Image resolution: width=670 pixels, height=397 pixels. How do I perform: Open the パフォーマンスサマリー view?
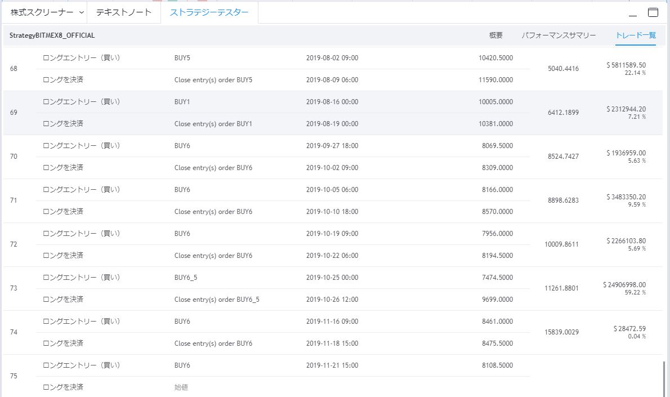coord(559,35)
